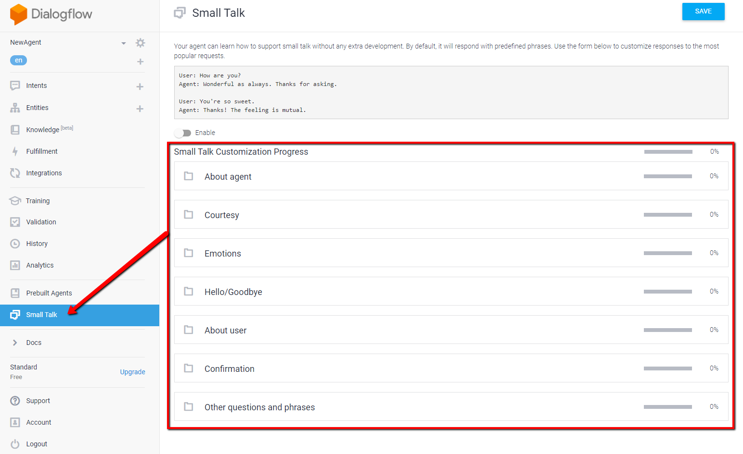Expand the Emotions section
743x454 pixels.
coord(451,253)
